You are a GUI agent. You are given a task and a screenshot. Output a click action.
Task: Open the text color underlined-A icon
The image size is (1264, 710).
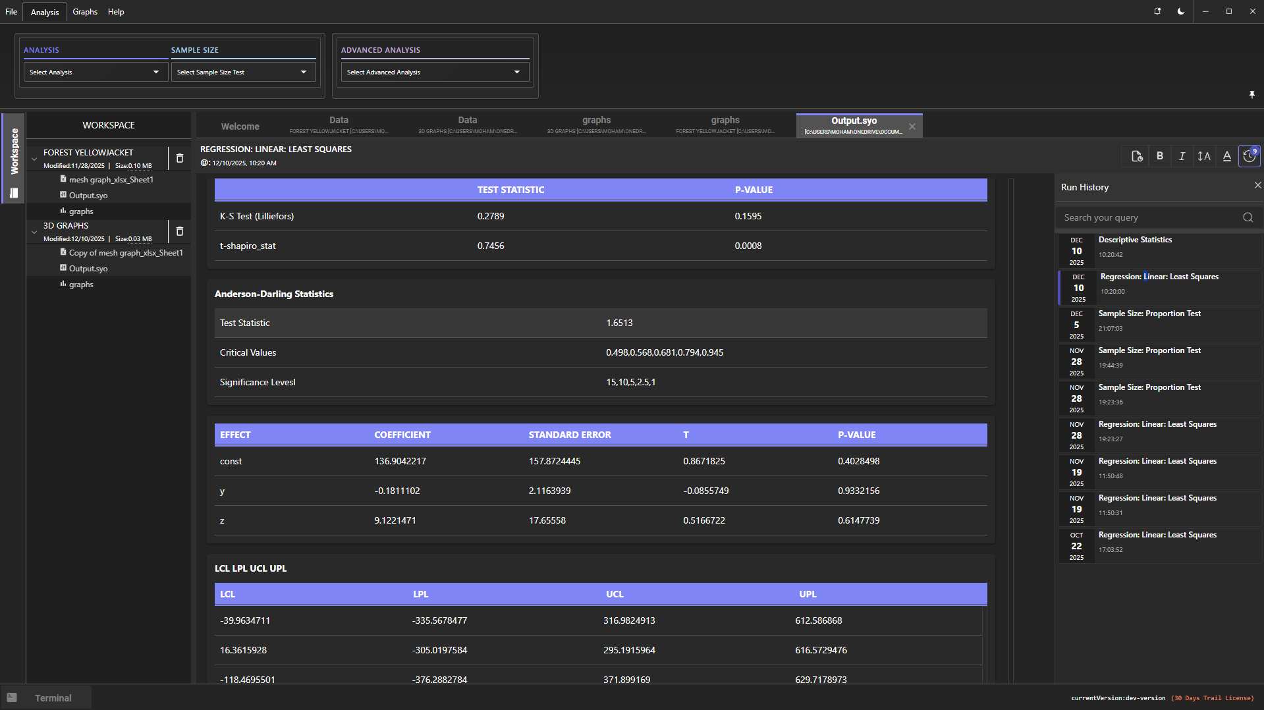pos(1226,156)
